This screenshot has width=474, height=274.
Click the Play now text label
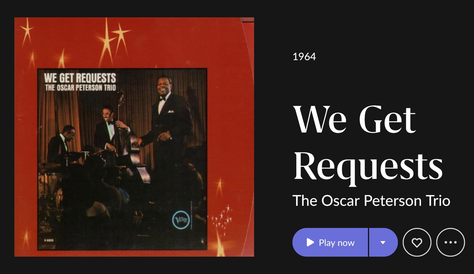[x=336, y=243]
